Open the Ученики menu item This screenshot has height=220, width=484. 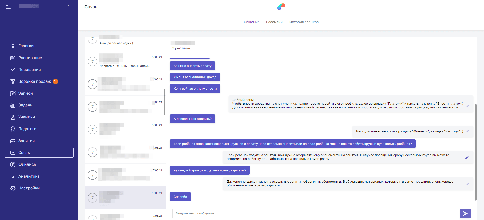click(x=26, y=117)
